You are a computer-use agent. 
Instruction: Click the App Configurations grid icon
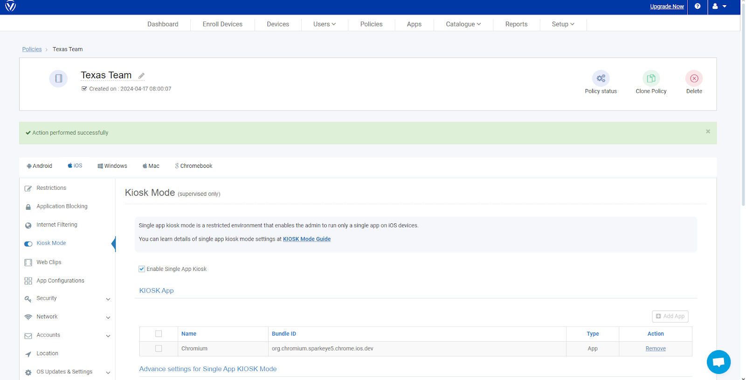[28, 281]
